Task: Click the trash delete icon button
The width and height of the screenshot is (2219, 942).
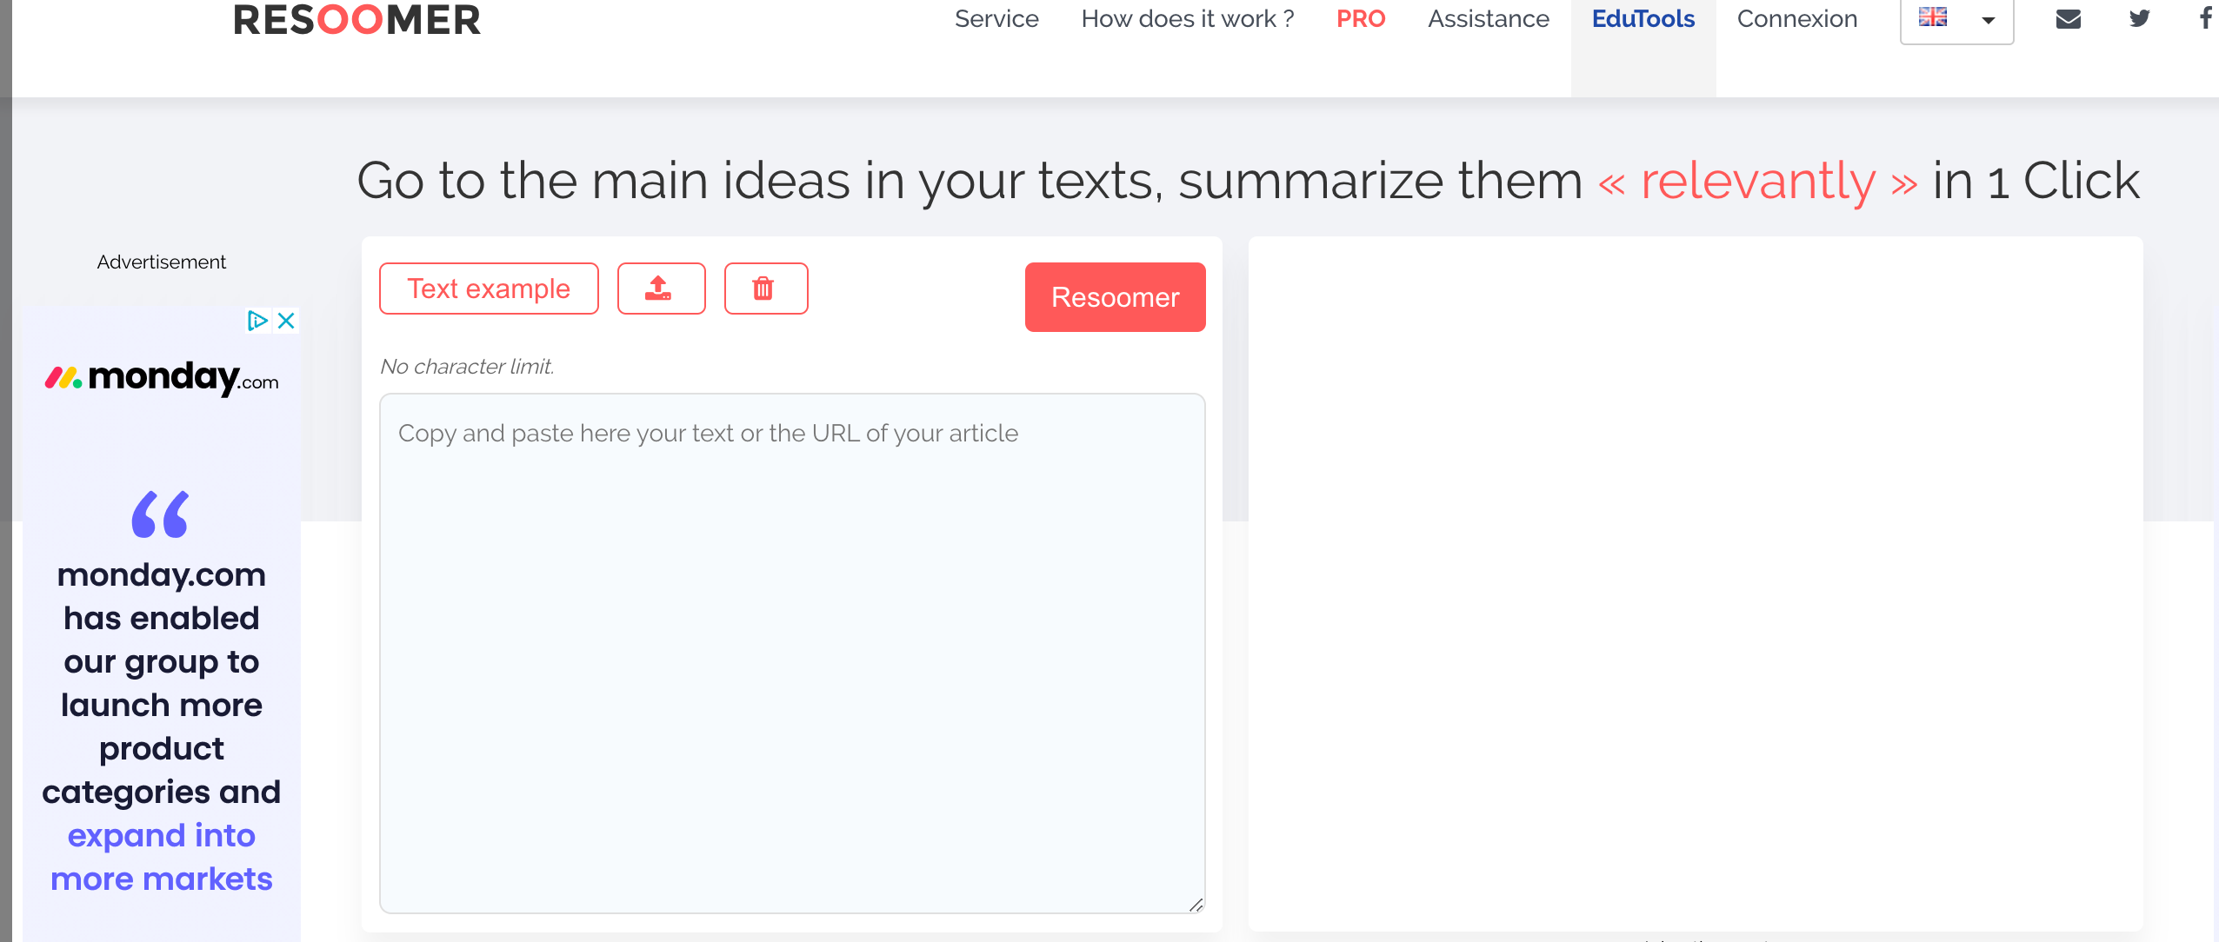Action: (x=765, y=289)
